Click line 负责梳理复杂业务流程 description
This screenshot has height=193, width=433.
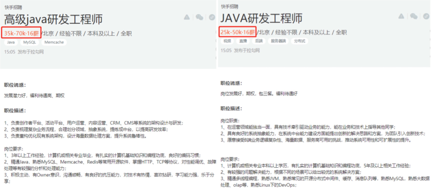pyautogui.click(x=86, y=130)
